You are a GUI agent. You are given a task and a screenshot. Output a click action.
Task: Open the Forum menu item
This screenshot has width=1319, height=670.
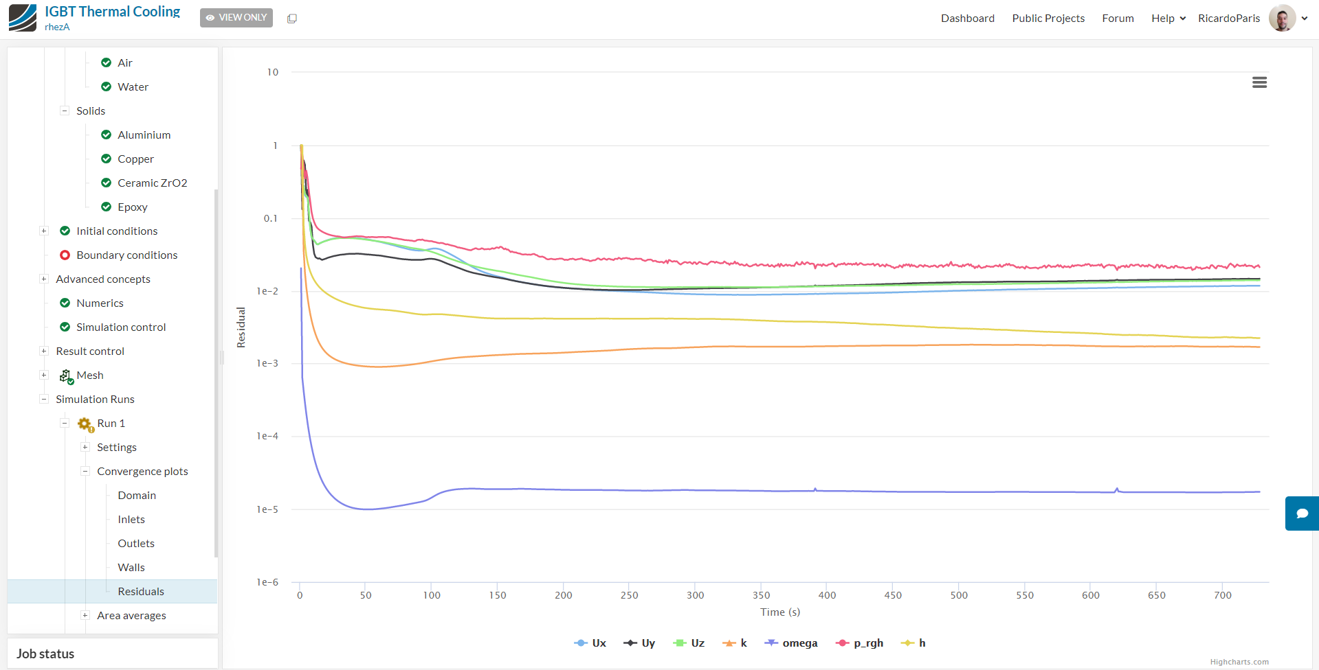point(1118,19)
